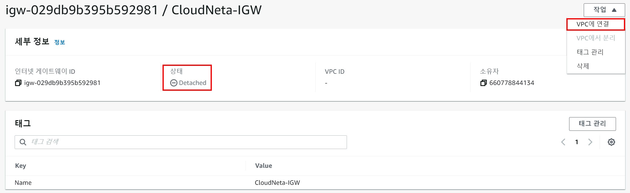Click the Key column header

coord(21,166)
